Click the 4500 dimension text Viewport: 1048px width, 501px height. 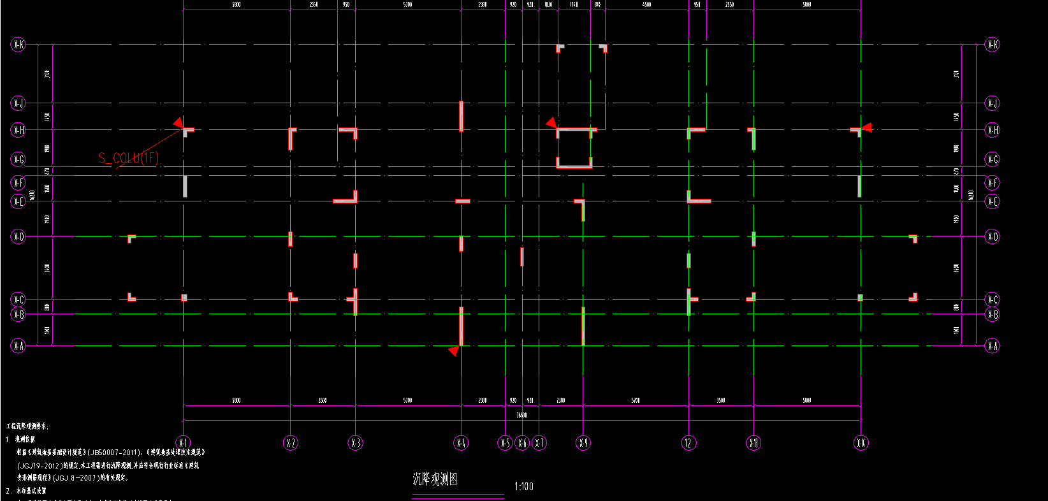(x=646, y=4)
